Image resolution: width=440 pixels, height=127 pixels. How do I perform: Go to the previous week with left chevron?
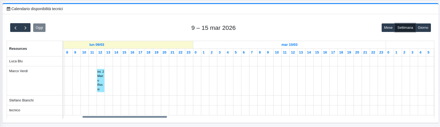(x=15, y=28)
